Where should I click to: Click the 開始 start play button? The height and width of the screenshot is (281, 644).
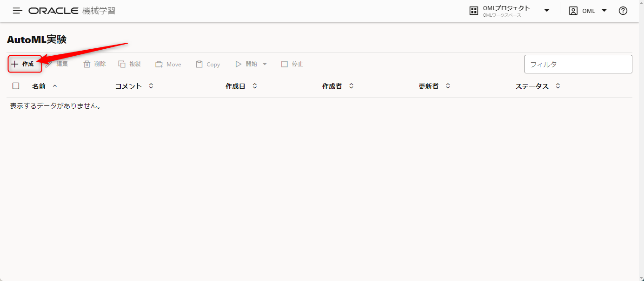(x=246, y=64)
